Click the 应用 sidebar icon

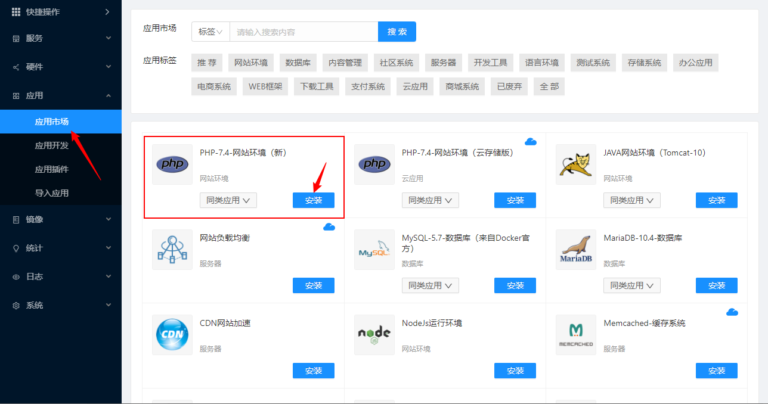coord(16,95)
